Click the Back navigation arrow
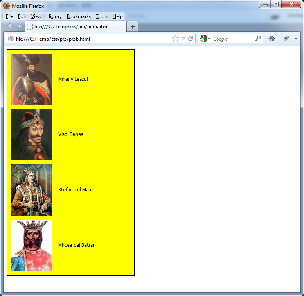The image size is (304, 296). [10, 26]
